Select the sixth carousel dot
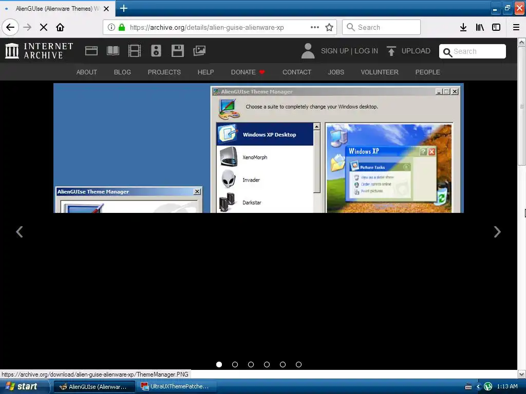The height and width of the screenshot is (394, 526). click(298, 365)
